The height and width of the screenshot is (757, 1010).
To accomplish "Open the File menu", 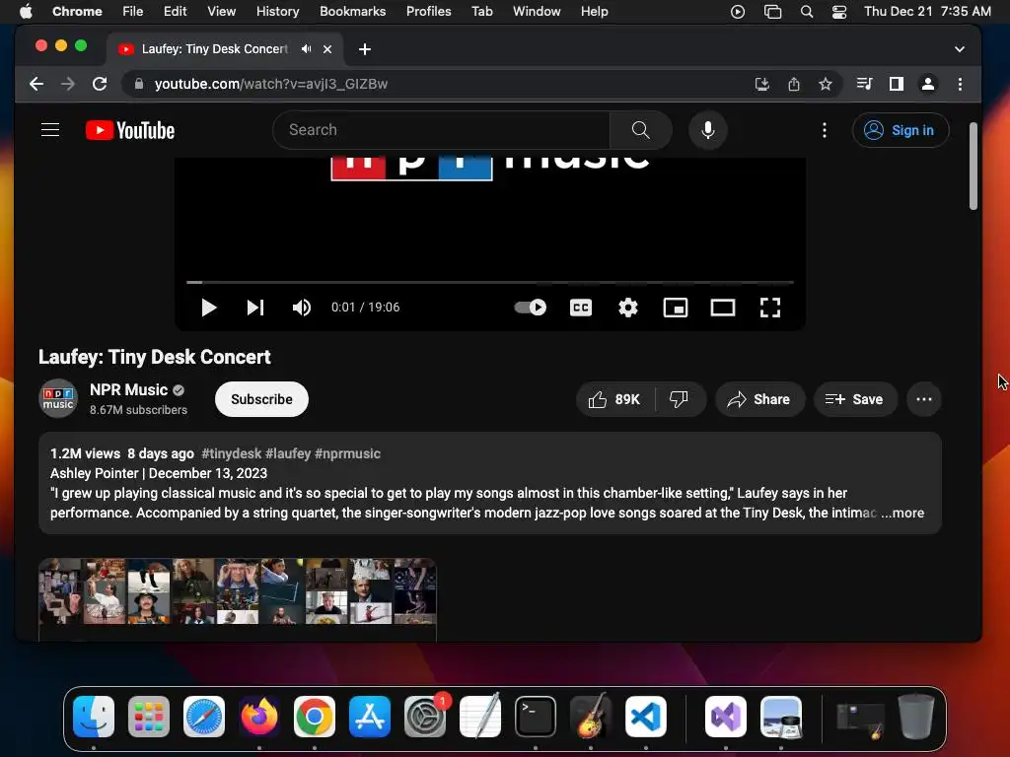I will [133, 11].
